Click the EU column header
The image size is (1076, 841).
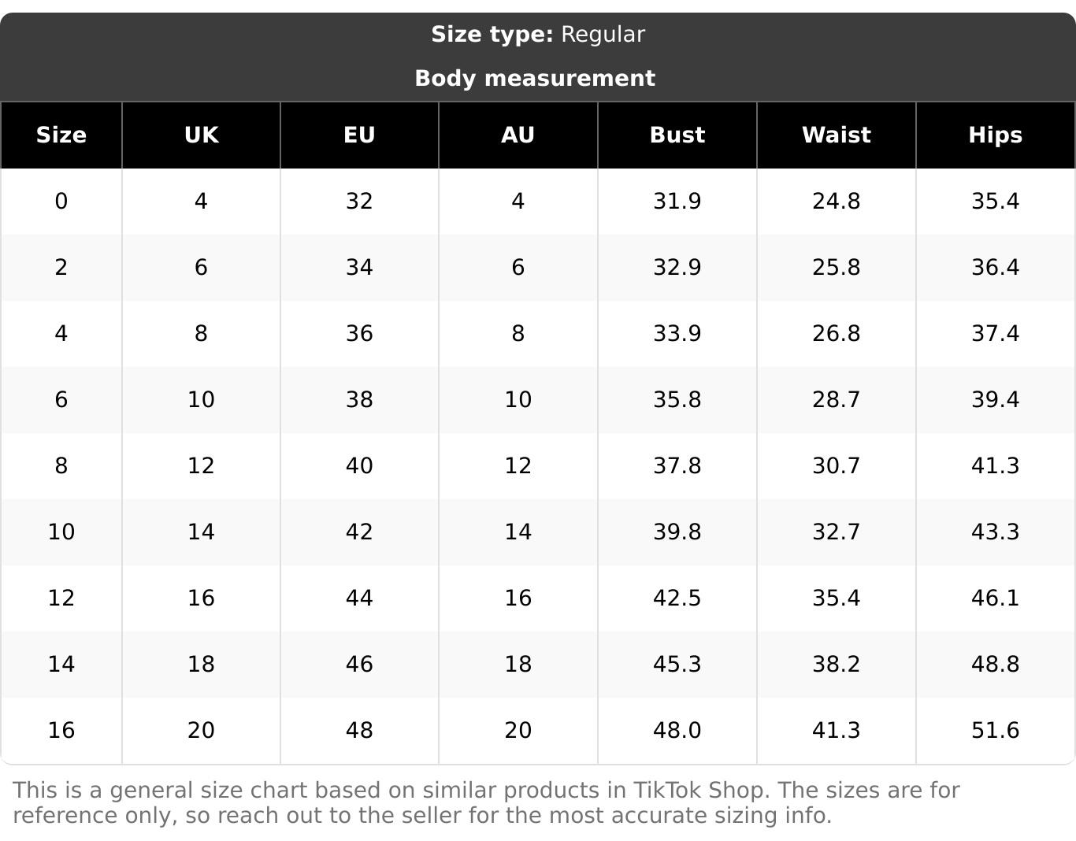(359, 135)
